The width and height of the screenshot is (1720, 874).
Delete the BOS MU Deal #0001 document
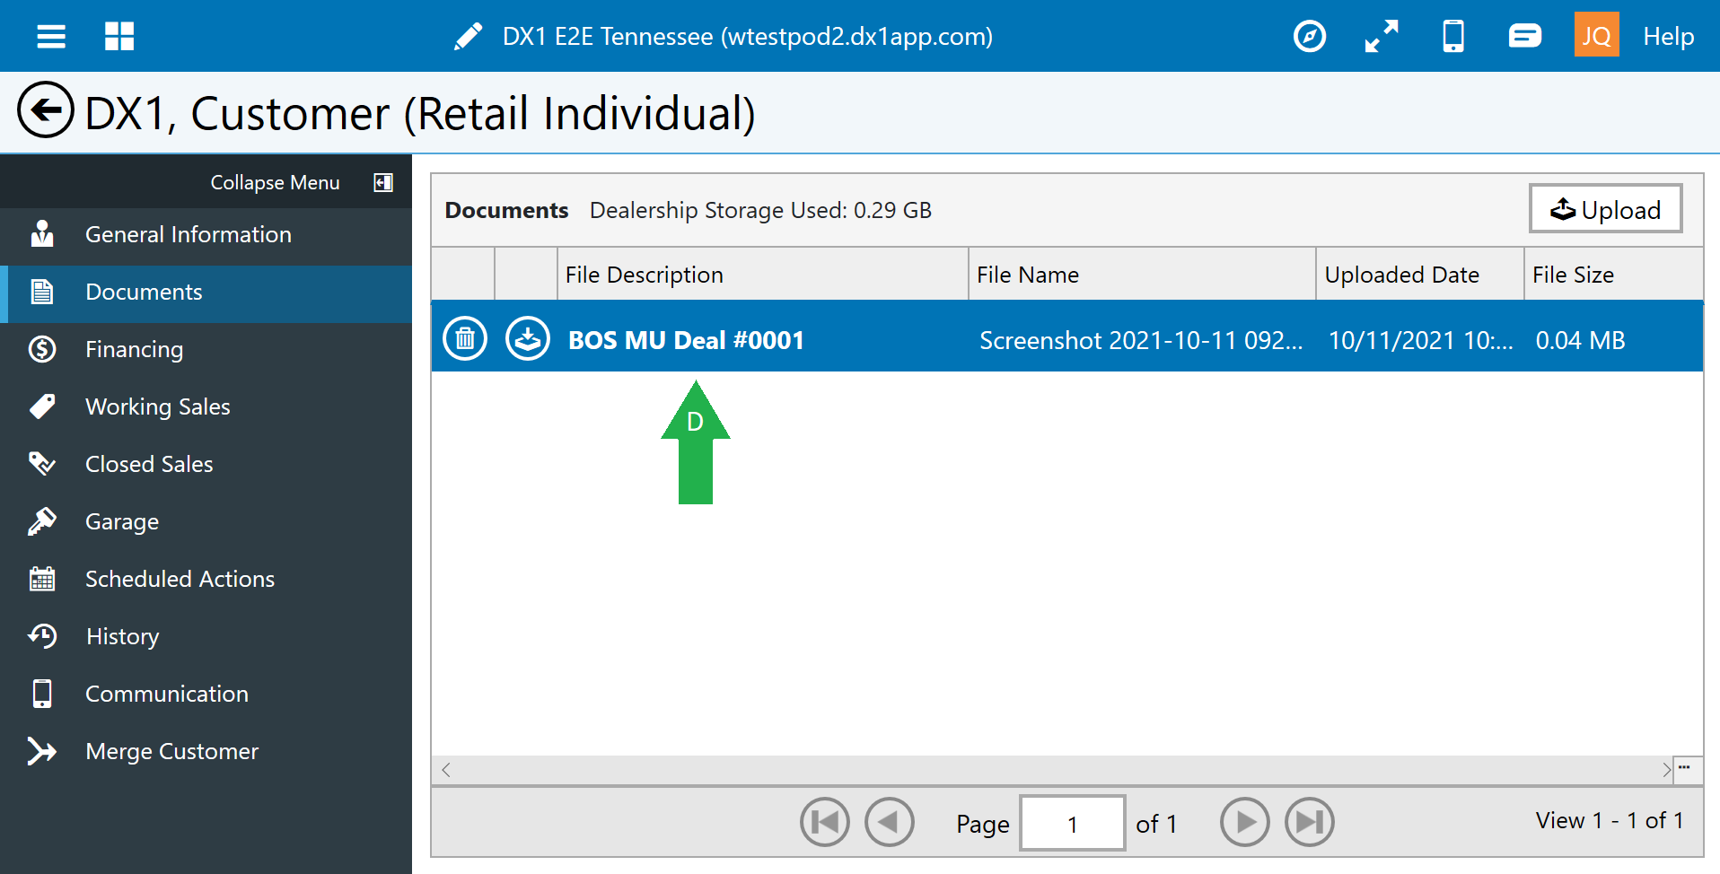tap(465, 339)
